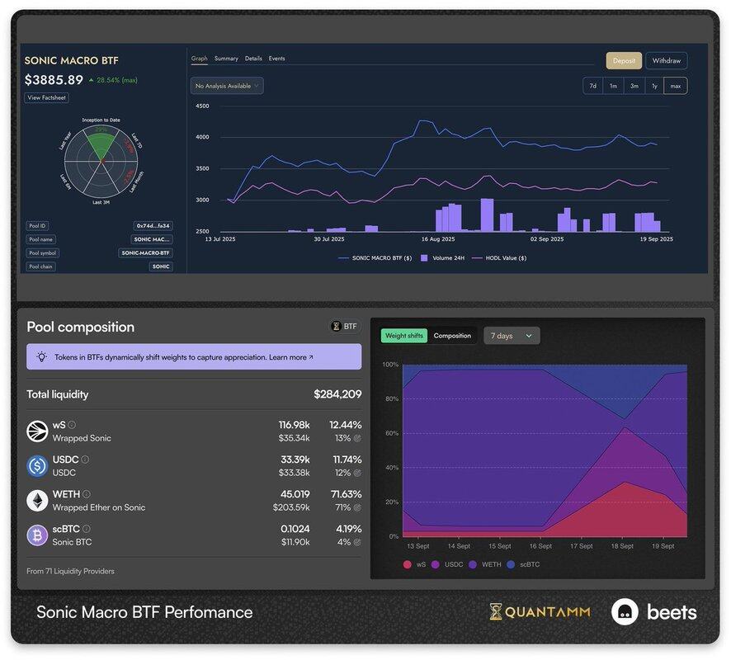Click the Pool ID value 0x74d...fa34
This screenshot has width=731, height=660.
click(x=153, y=225)
